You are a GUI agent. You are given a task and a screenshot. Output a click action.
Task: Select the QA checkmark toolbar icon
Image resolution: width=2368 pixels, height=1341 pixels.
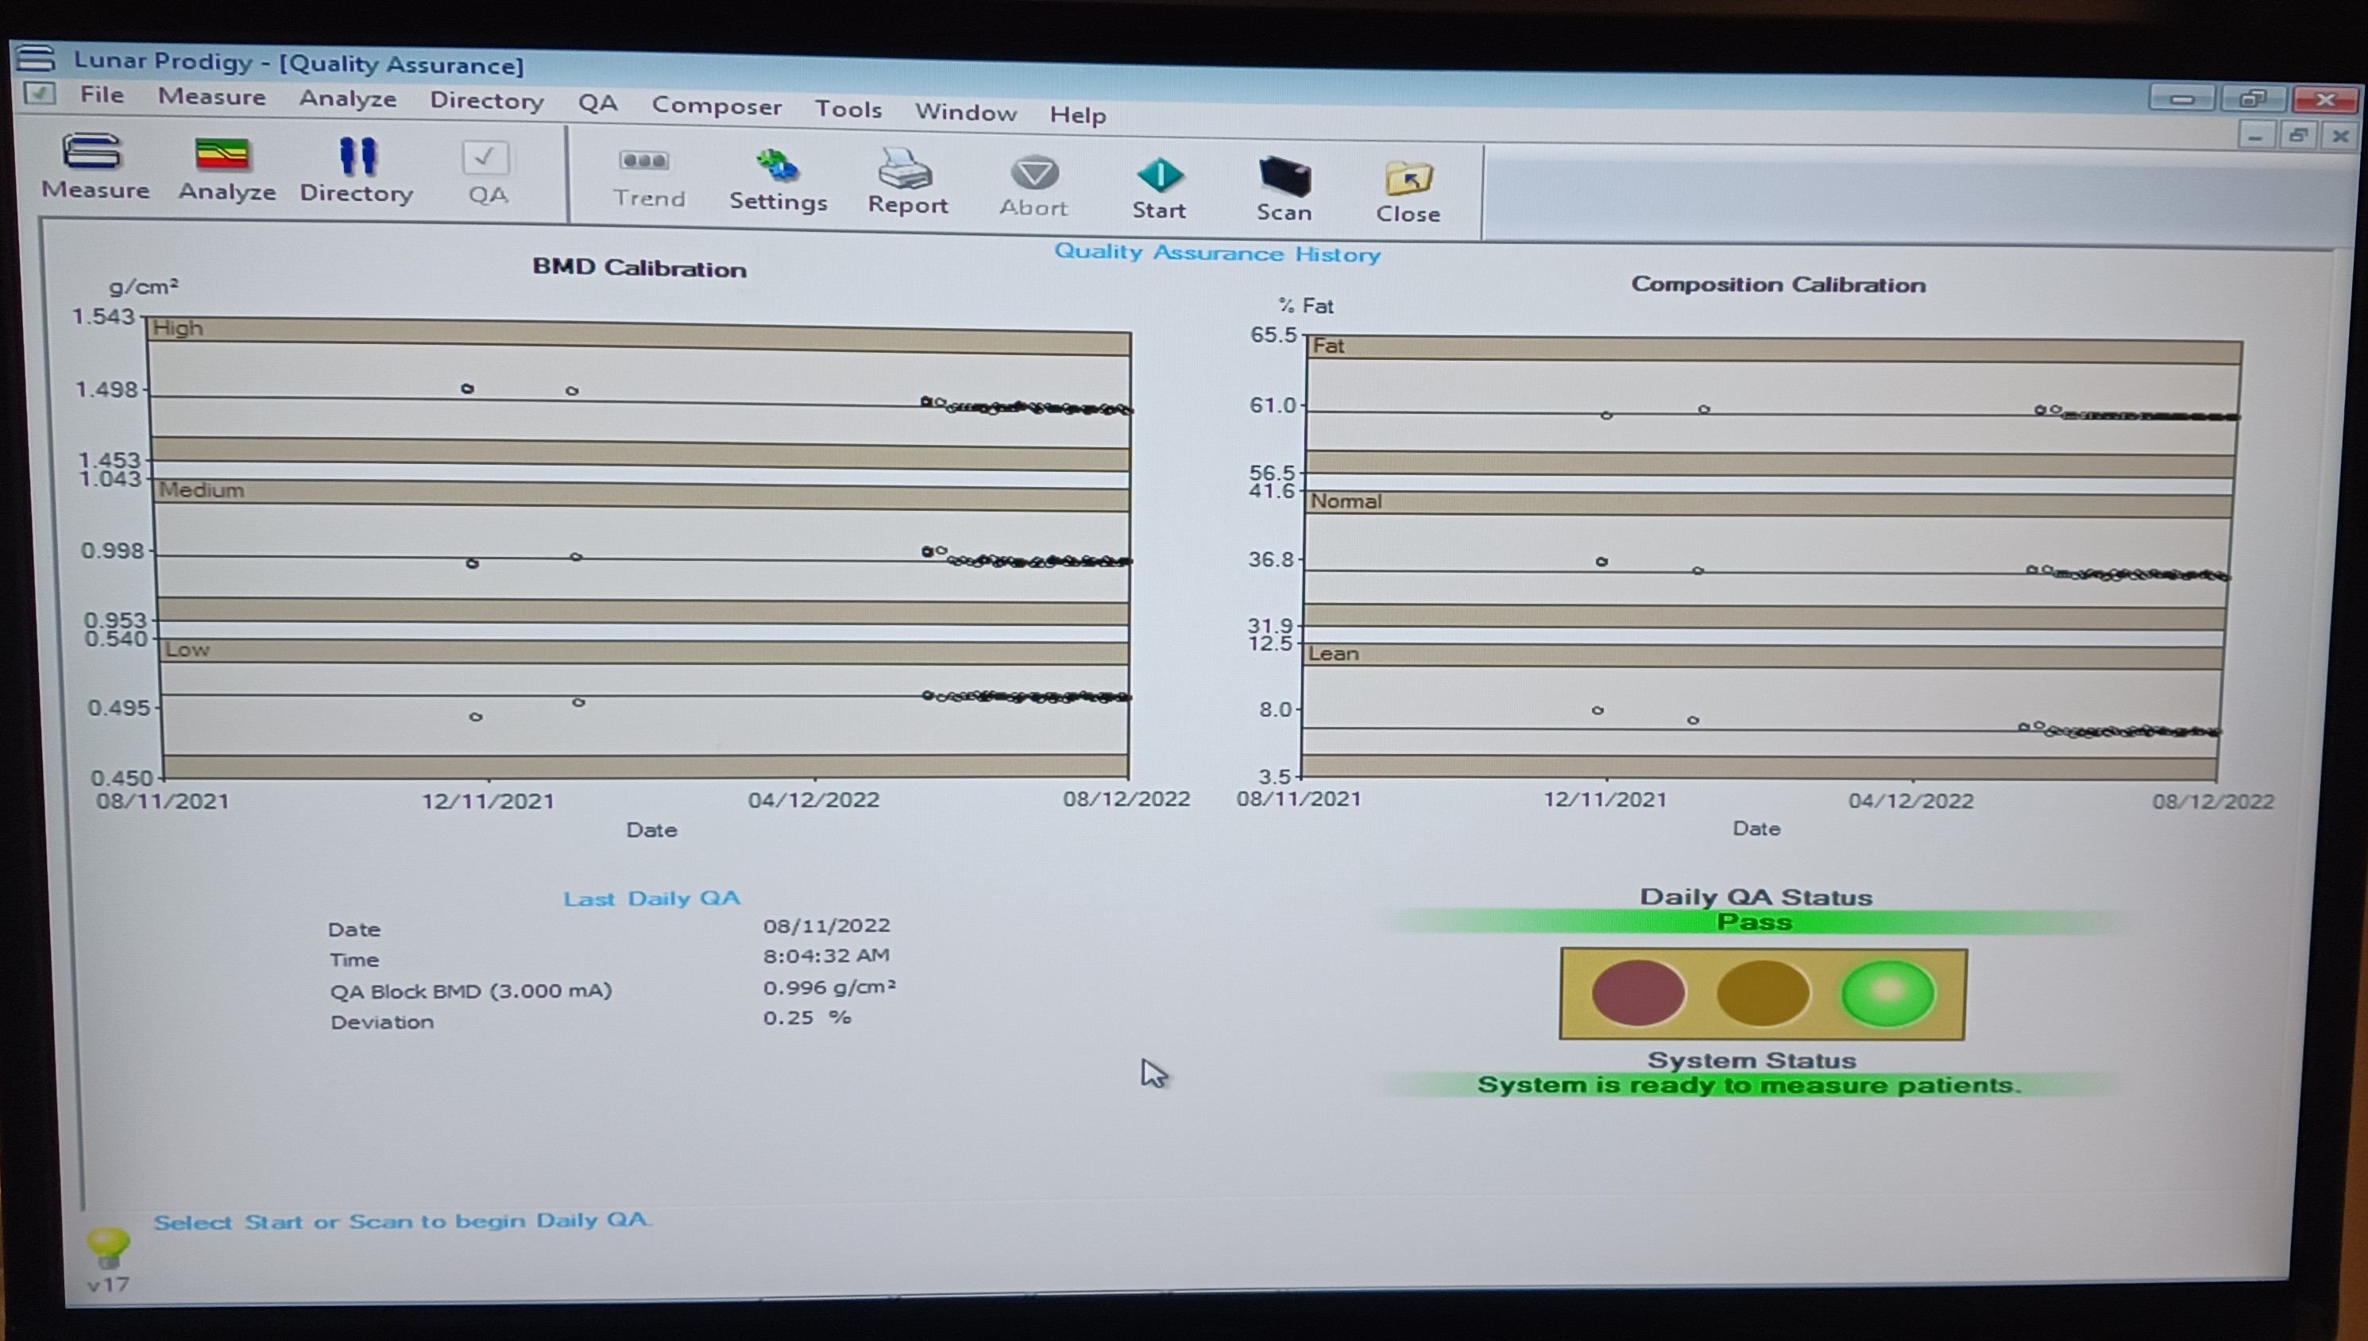pyautogui.click(x=486, y=173)
